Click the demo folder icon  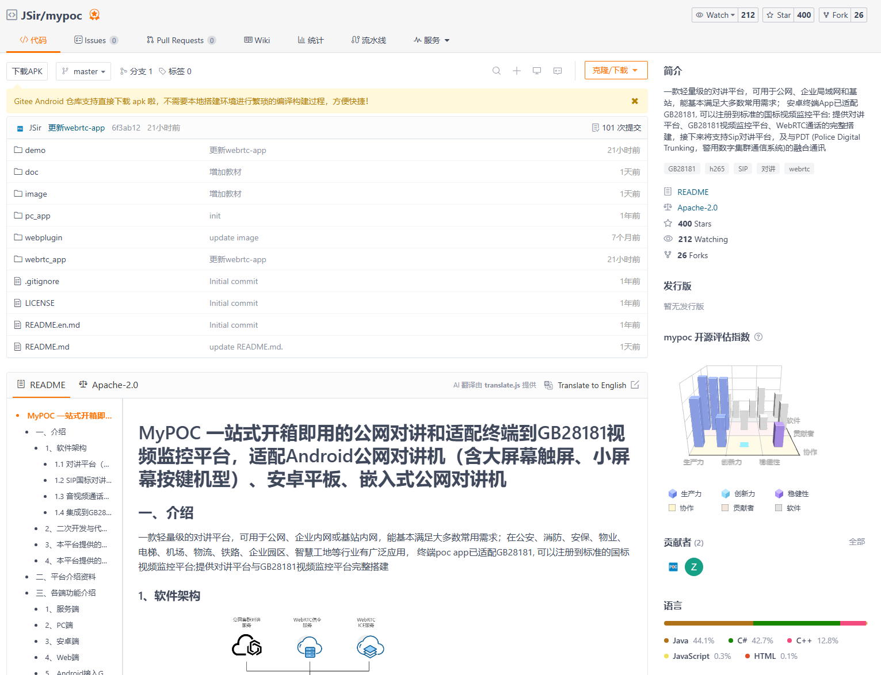18,149
